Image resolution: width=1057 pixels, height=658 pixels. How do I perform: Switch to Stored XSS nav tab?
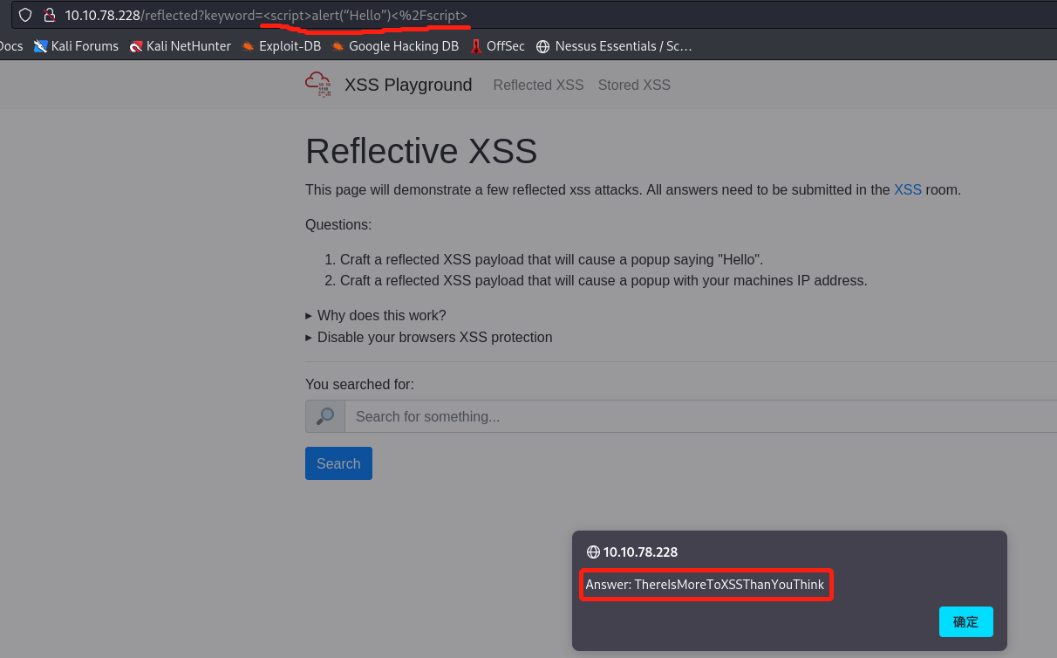[634, 85]
